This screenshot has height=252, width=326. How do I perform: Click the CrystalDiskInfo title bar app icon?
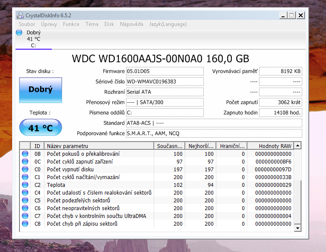[20, 16]
